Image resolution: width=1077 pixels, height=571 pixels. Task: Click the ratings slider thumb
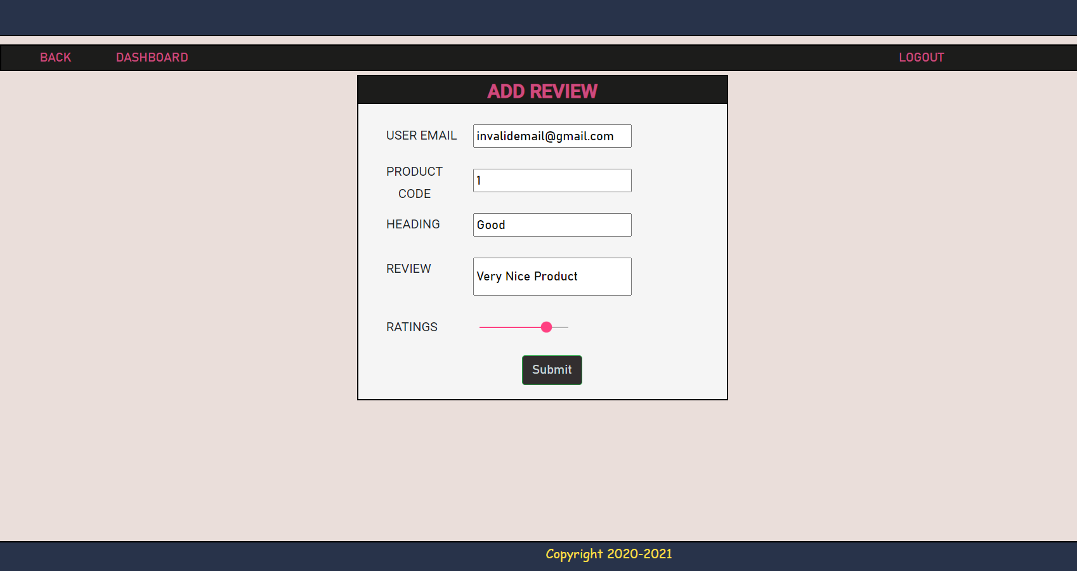(x=546, y=327)
